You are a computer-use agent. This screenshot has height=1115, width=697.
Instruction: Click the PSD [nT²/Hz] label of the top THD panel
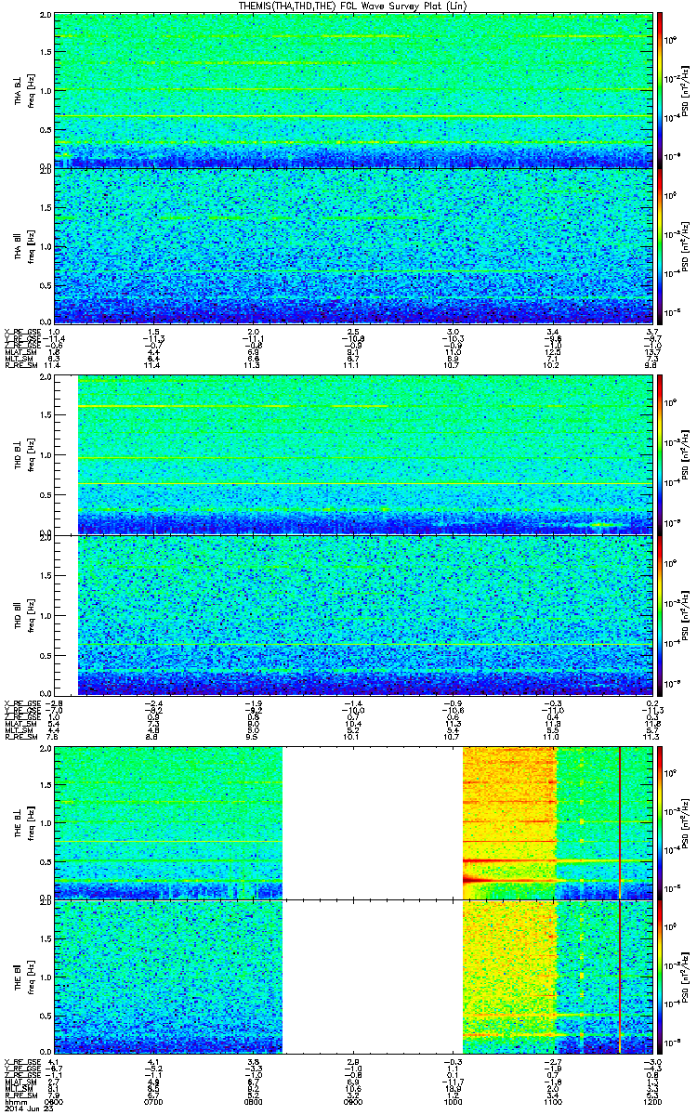pos(686,455)
